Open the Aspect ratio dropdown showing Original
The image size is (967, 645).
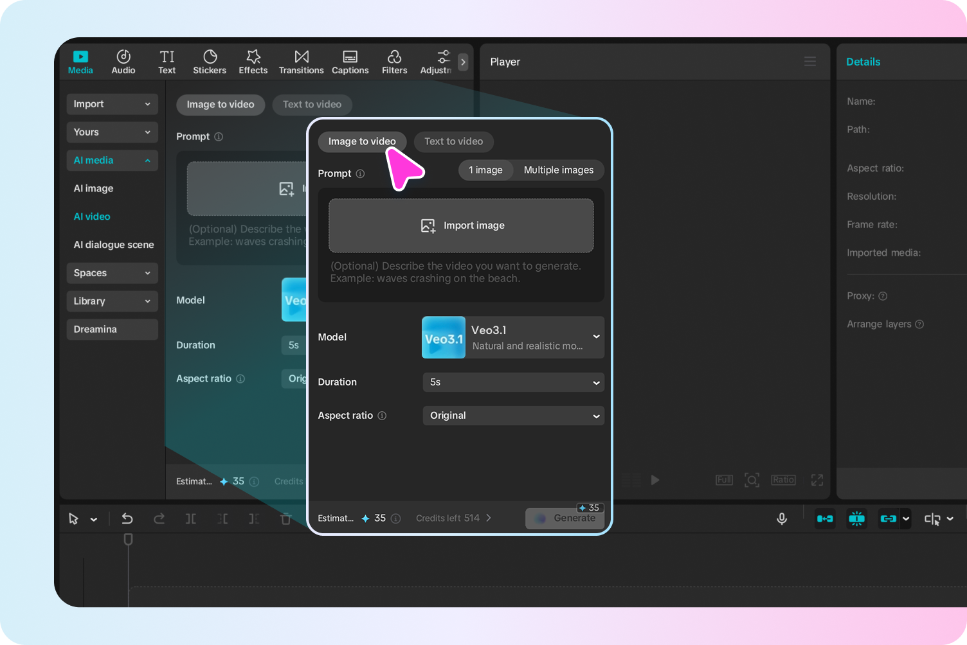512,415
